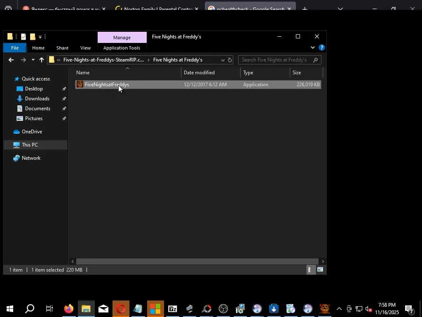Expand the ribbon with the chevron
This screenshot has width=422, height=317.
312,47
